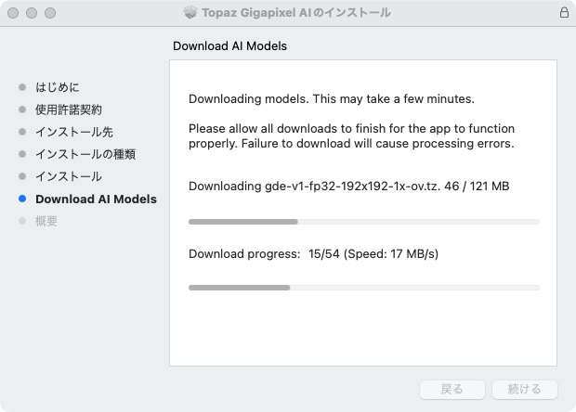Click the lock icon in title bar

point(564,12)
